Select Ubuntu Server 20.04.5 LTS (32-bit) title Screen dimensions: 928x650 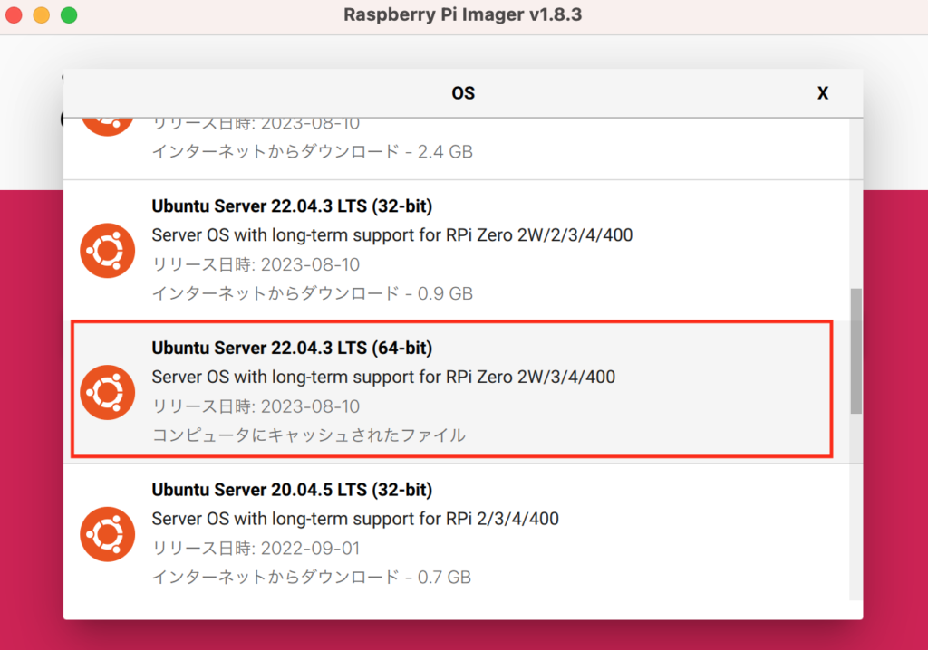tap(292, 490)
